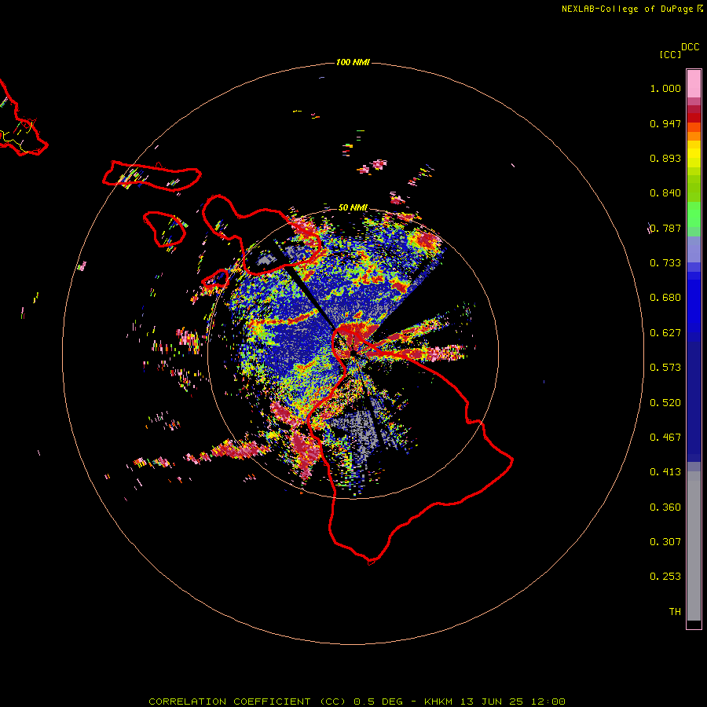
Task: Click the 0.307 value on the color scale
Action: 665,542
